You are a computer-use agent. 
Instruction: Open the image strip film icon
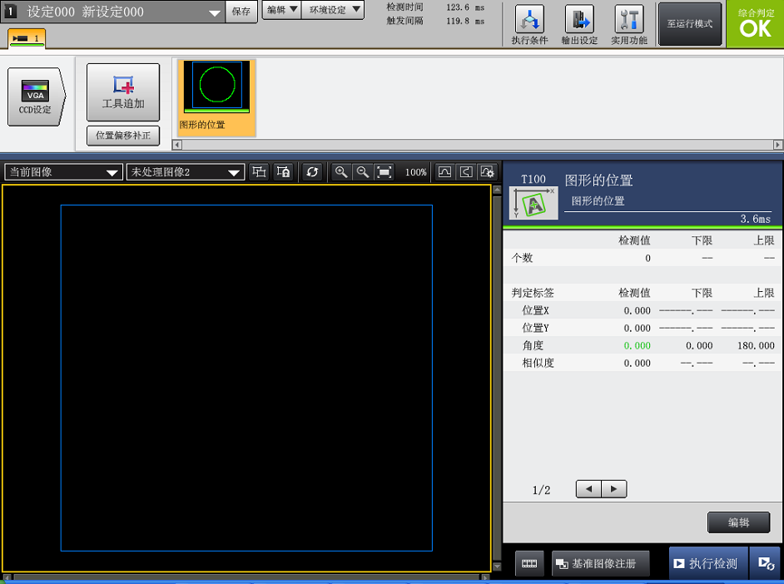tap(529, 563)
